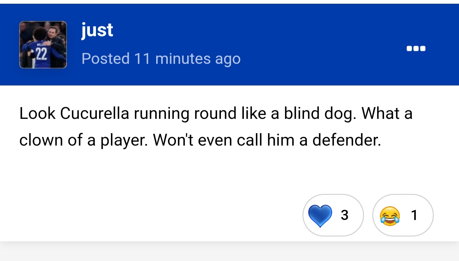Click the blue heart reaction icon
This screenshot has width=459, height=261.
[320, 216]
